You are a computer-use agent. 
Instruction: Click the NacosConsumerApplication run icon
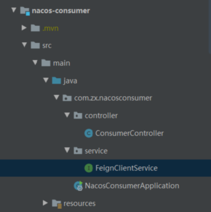[x=78, y=186]
